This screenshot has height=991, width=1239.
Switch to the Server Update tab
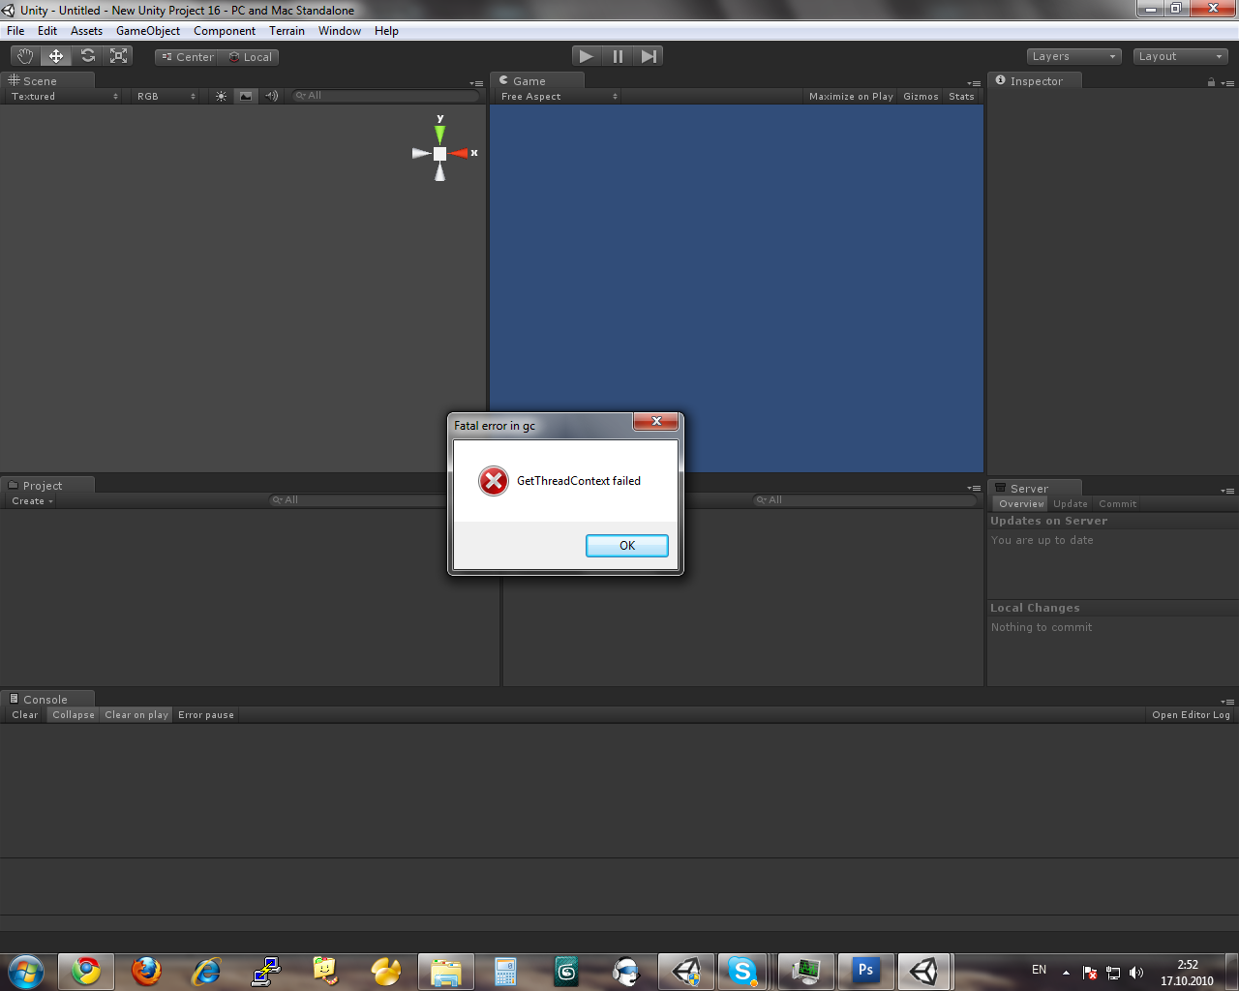[1071, 503]
